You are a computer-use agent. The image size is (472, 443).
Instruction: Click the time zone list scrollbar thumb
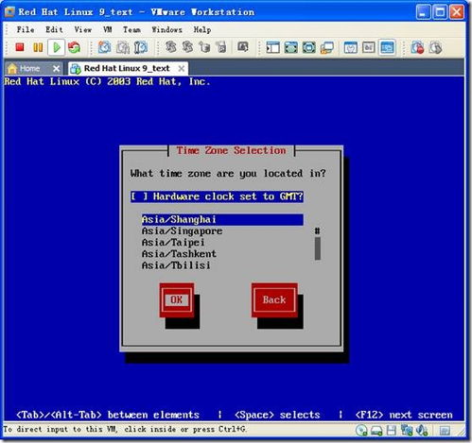(318, 248)
